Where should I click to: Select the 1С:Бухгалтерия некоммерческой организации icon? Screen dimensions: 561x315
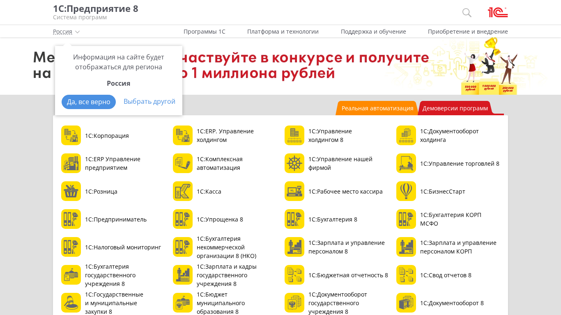click(x=183, y=247)
